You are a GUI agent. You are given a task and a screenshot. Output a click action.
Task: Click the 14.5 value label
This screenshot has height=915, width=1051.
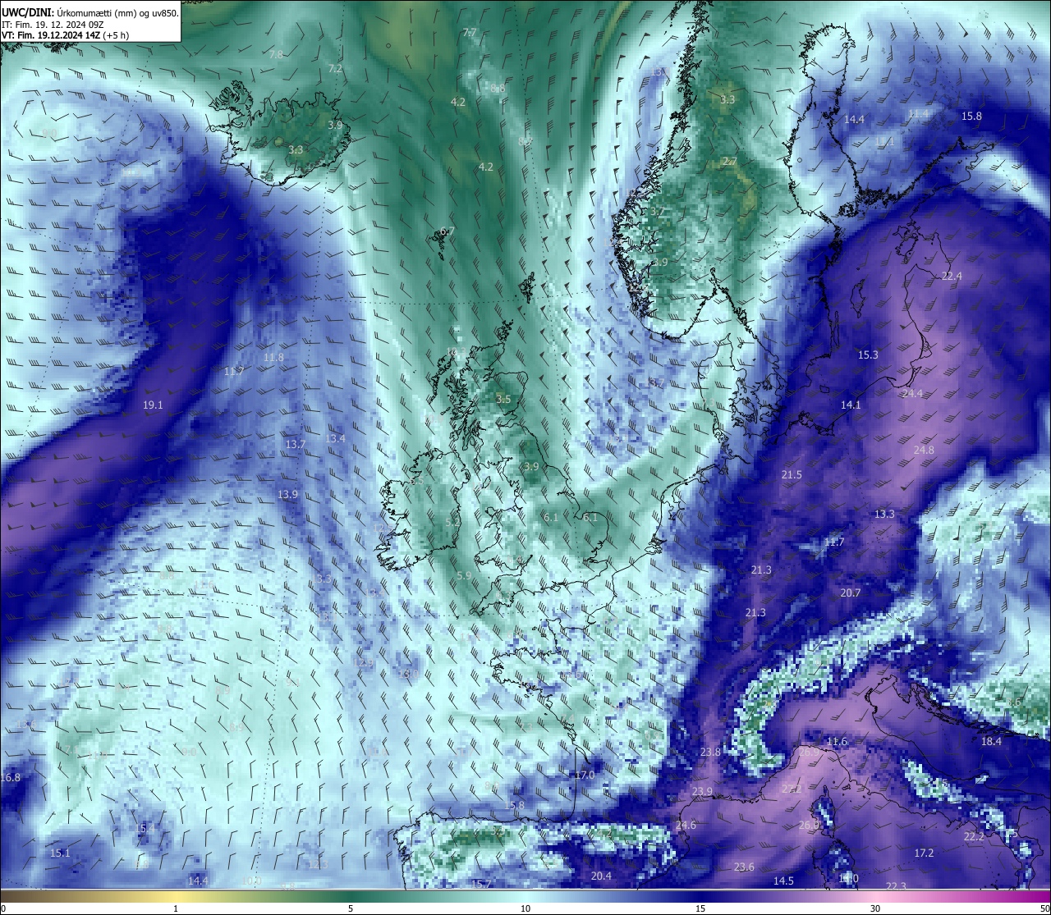[x=783, y=881]
